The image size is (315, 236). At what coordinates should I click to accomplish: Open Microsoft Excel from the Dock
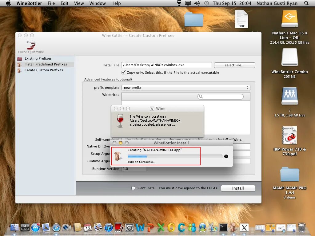pyautogui.click(x=161, y=228)
